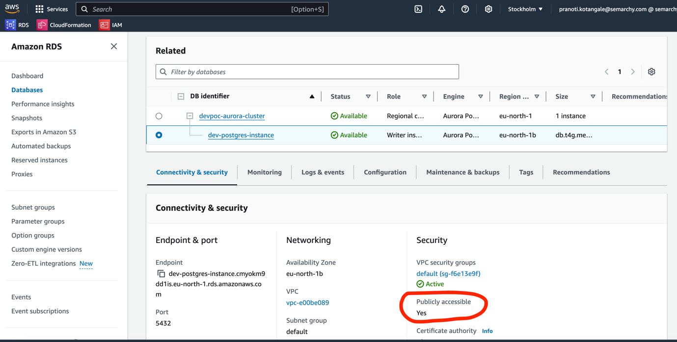Open the devpoc-aurora-cluster link
Image resolution: width=677 pixels, height=342 pixels.
click(x=232, y=116)
